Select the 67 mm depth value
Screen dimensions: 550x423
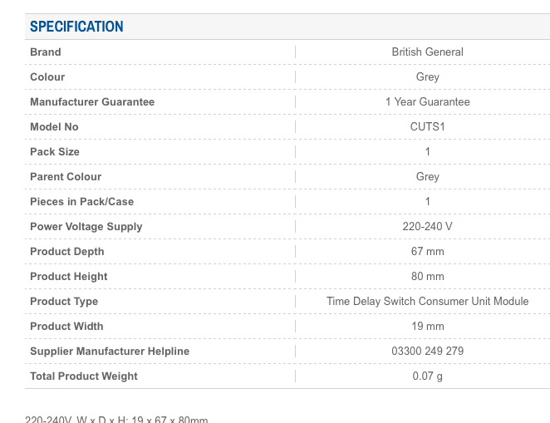coord(427,251)
